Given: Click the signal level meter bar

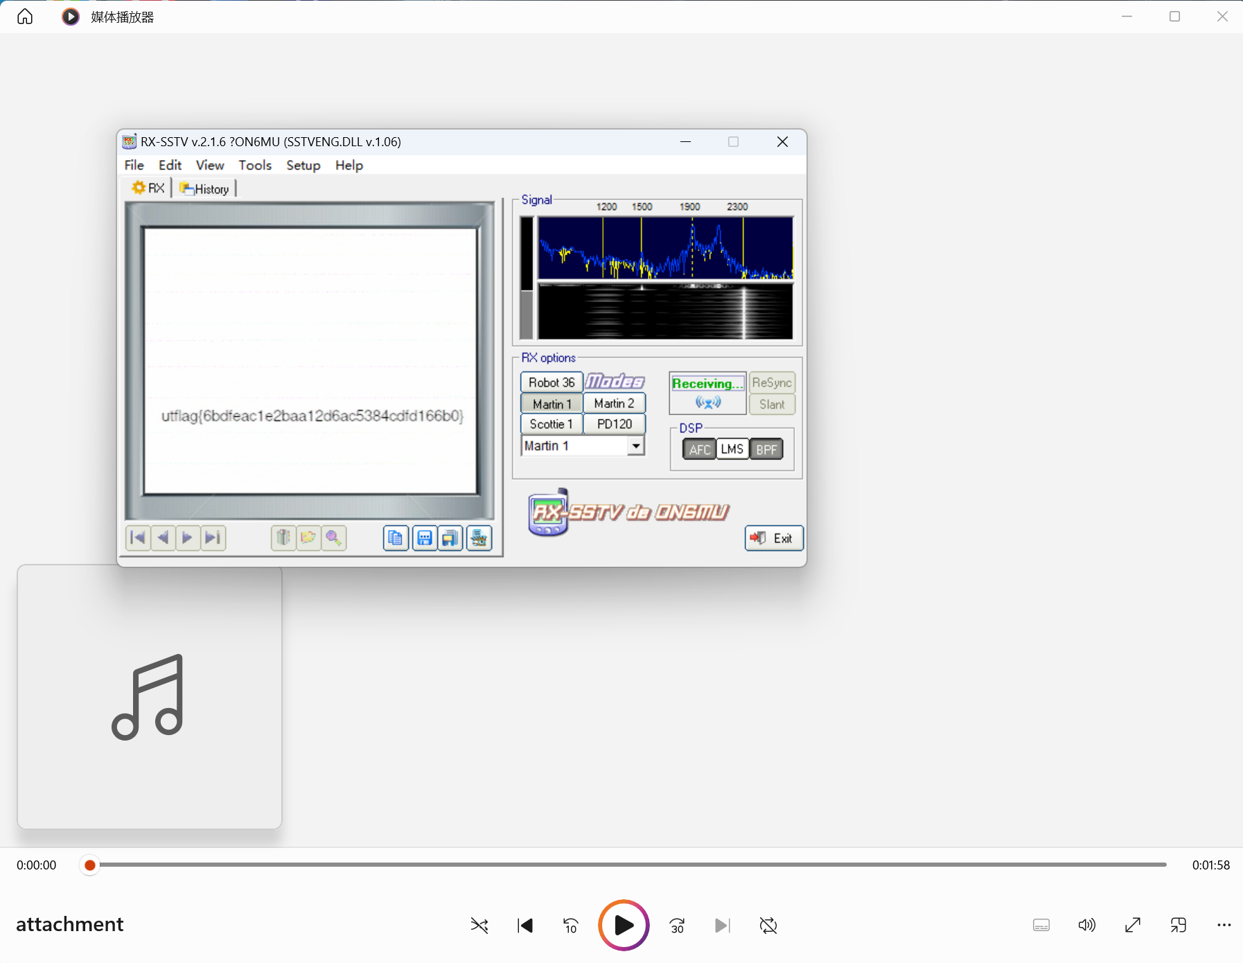Looking at the screenshot, I should (527, 278).
